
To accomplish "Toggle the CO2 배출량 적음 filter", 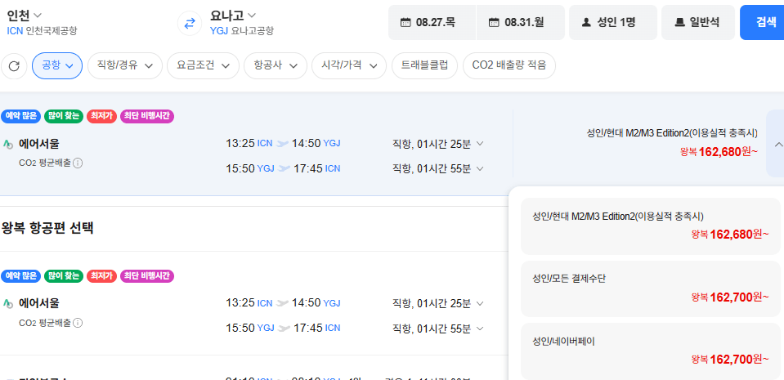I will coord(509,66).
